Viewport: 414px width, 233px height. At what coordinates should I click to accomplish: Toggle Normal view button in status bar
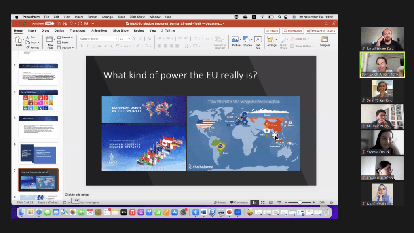[x=254, y=202]
